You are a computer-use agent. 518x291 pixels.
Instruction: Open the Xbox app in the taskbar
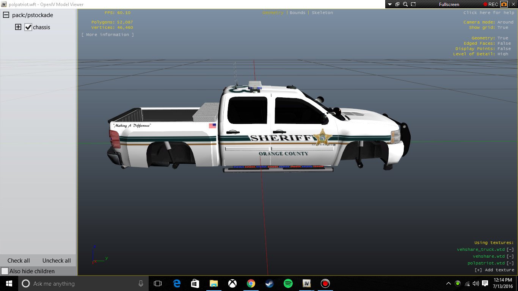(232, 283)
